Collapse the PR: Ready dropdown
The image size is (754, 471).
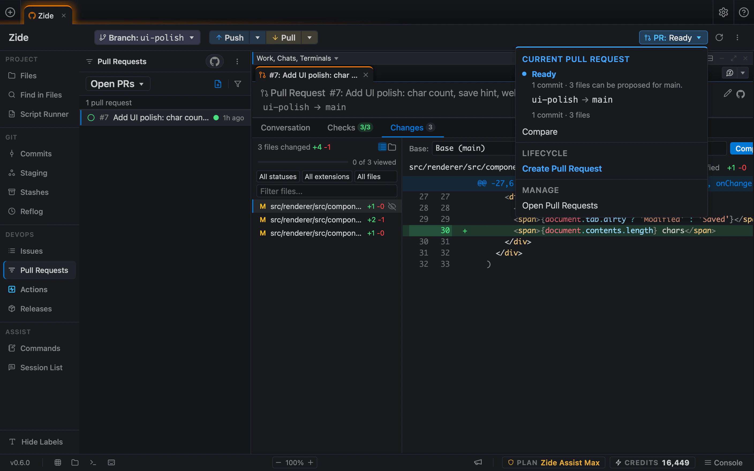click(673, 38)
